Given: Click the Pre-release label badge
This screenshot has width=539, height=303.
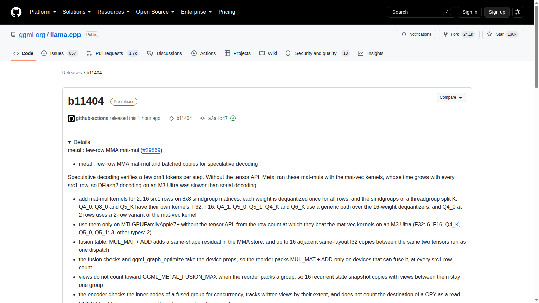Looking at the screenshot, I should click(124, 102).
